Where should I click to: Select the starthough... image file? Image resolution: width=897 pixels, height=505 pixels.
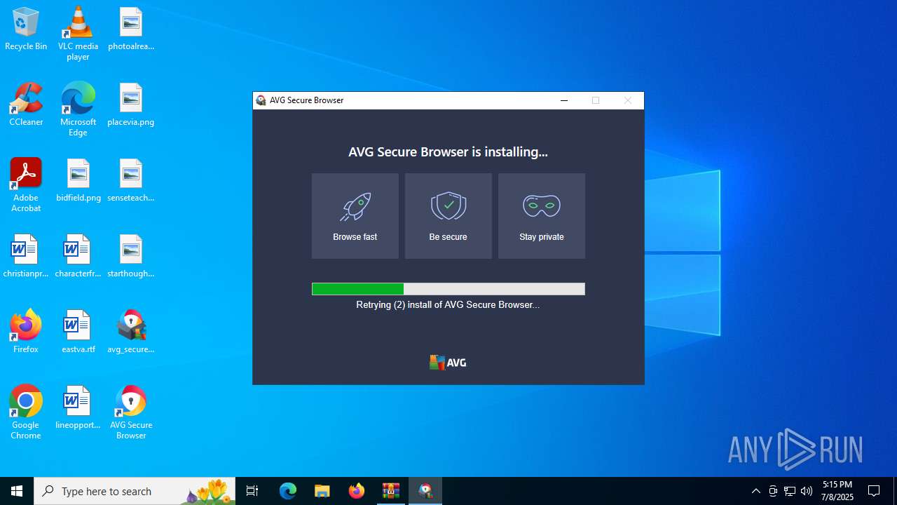pyautogui.click(x=131, y=257)
